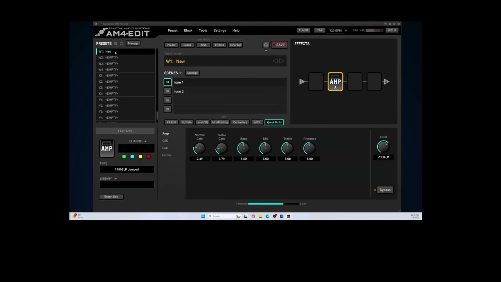Viewport: 501px width, 282px height.
Task: Select the cyan channel indicator
Action: 132,157
